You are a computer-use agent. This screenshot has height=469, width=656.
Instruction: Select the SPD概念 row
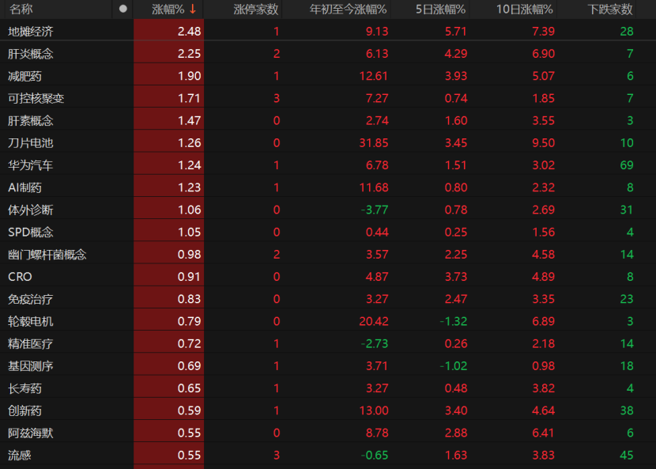[328, 232]
